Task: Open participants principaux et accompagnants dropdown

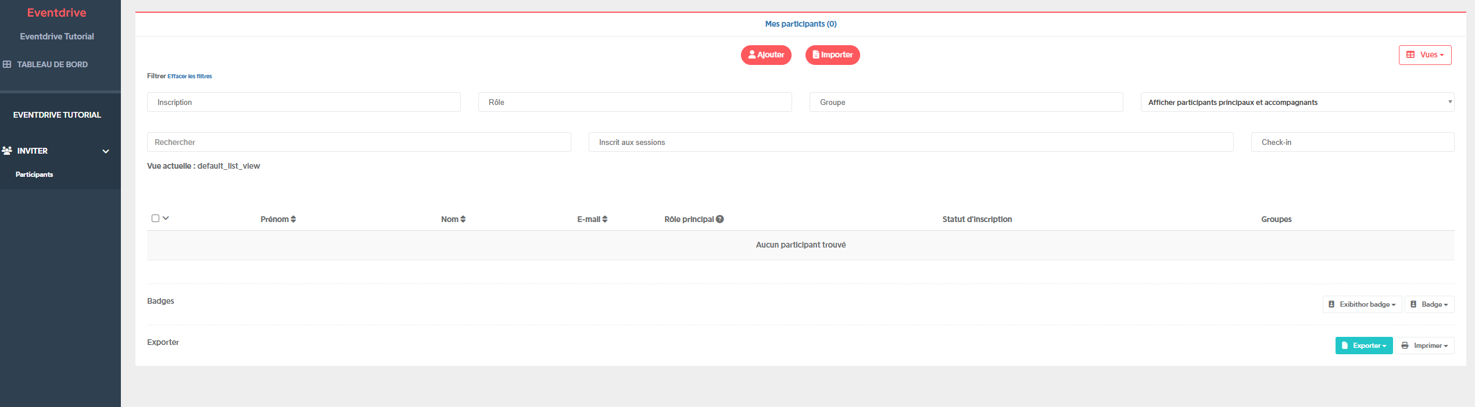Action: pyautogui.click(x=1297, y=102)
